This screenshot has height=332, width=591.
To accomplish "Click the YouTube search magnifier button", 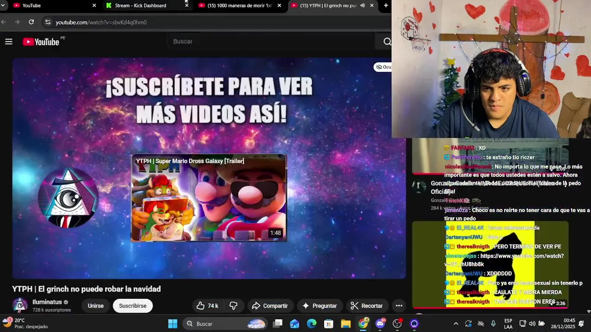I will tap(387, 41).
